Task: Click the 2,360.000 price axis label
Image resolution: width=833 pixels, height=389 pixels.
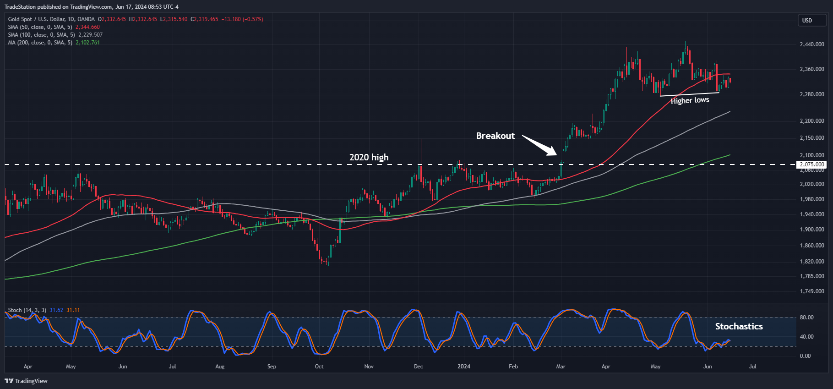Action: [x=812, y=69]
